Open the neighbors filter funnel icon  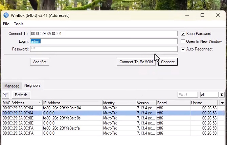(5, 95)
